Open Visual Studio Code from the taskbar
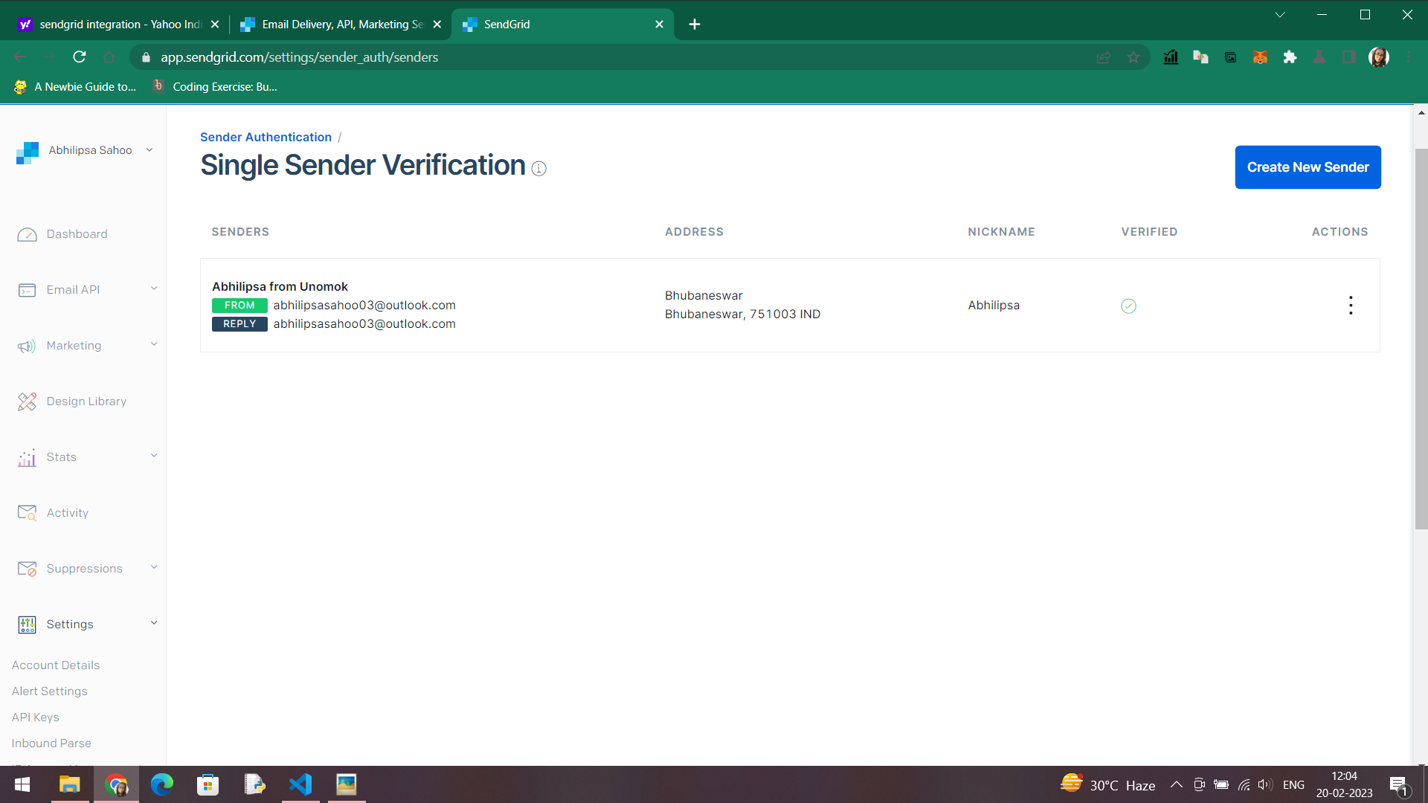Screen dimensions: 1428x803 (300, 784)
